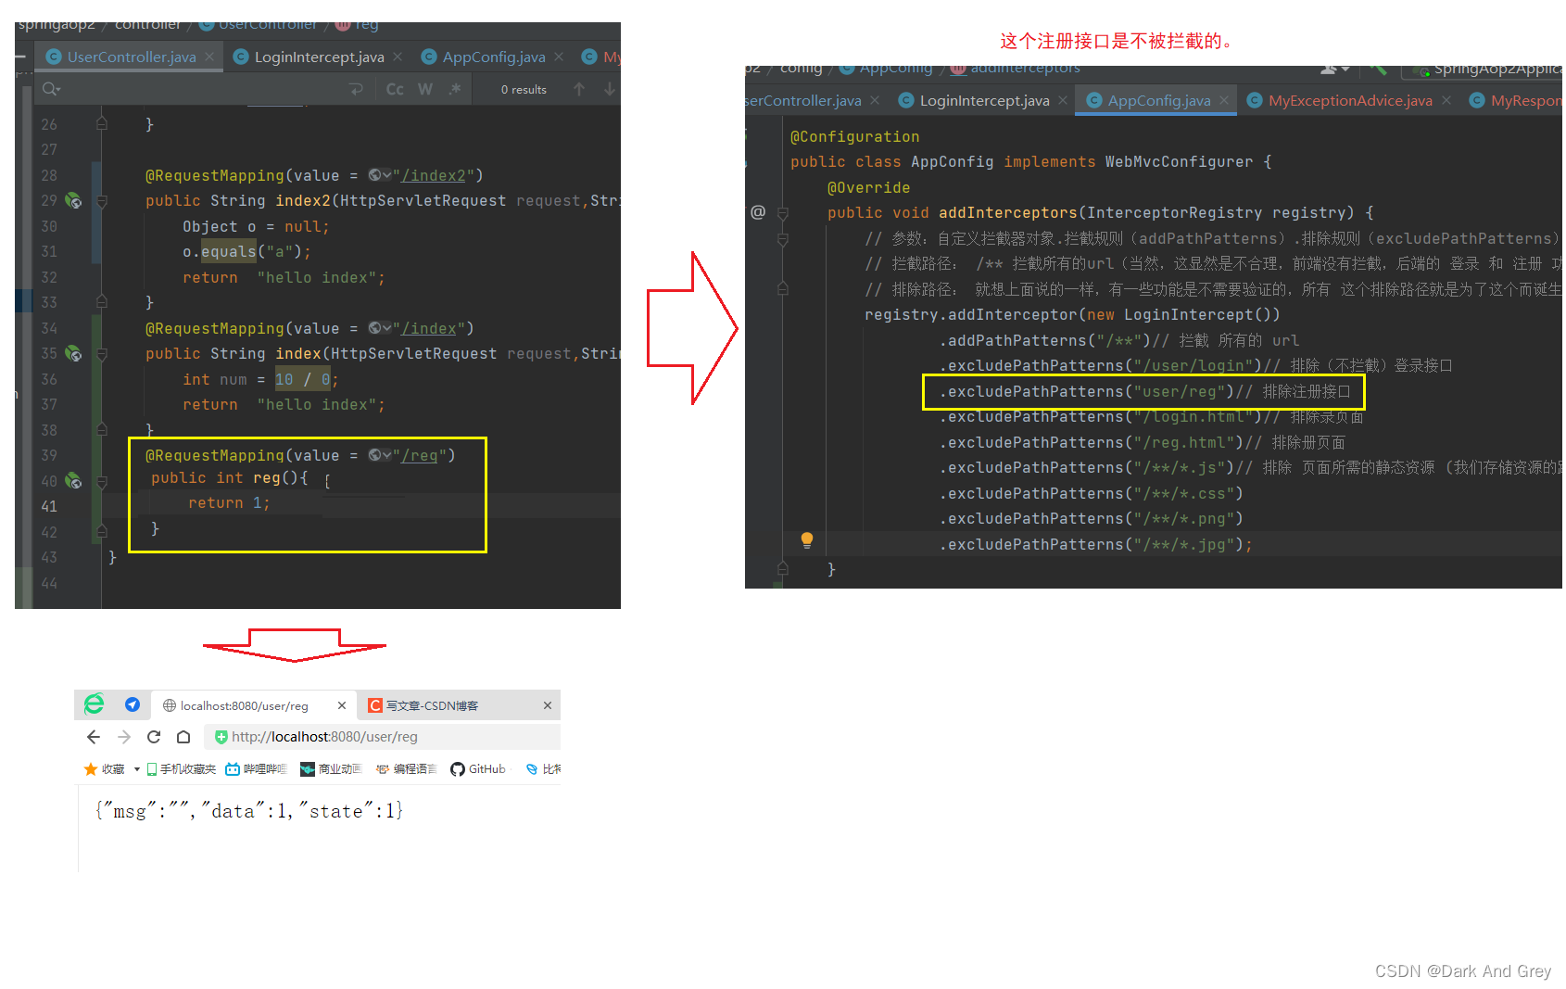Open search history magnifier icon in find bar
The image size is (1566, 989).
click(x=51, y=89)
